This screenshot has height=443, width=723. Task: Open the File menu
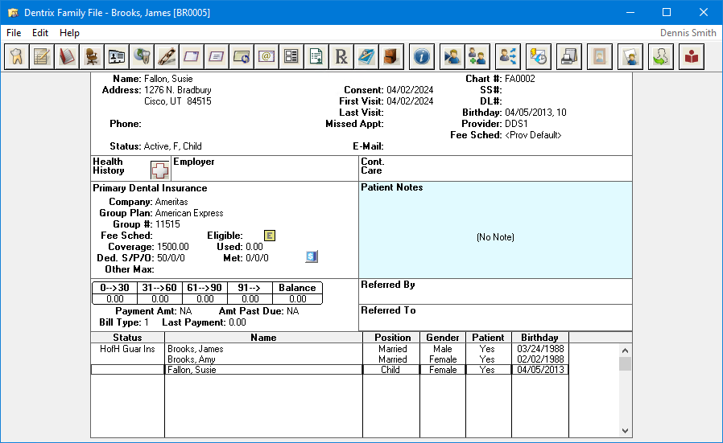pos(14,33)
